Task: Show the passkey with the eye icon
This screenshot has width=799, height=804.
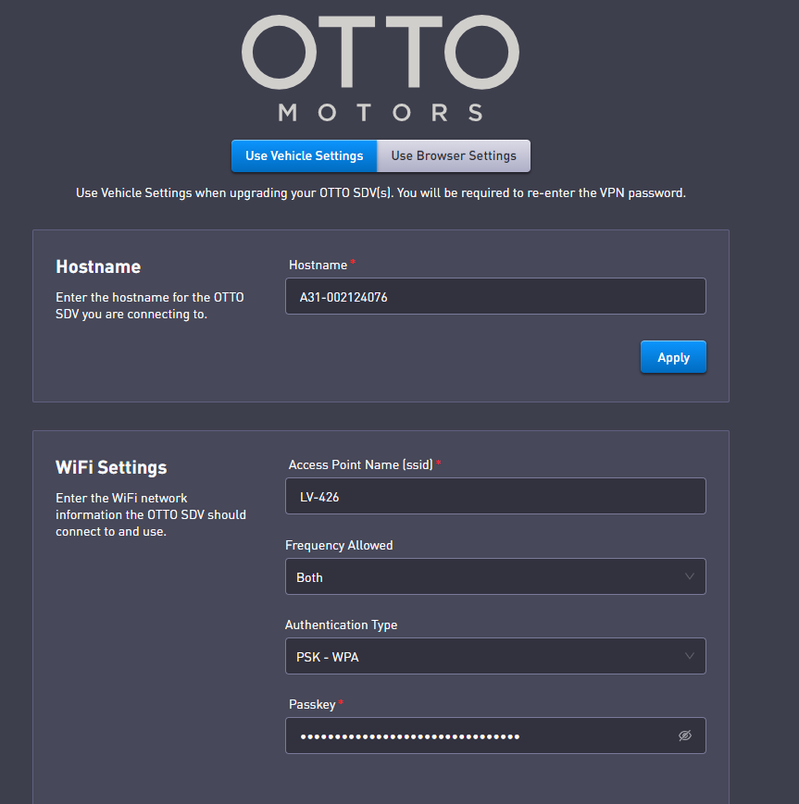Action: tap(685, 736)
